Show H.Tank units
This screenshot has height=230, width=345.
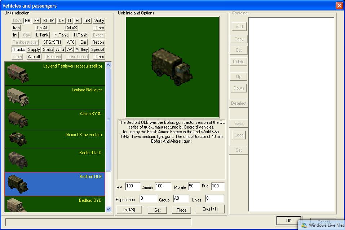[x=80, y=35]
